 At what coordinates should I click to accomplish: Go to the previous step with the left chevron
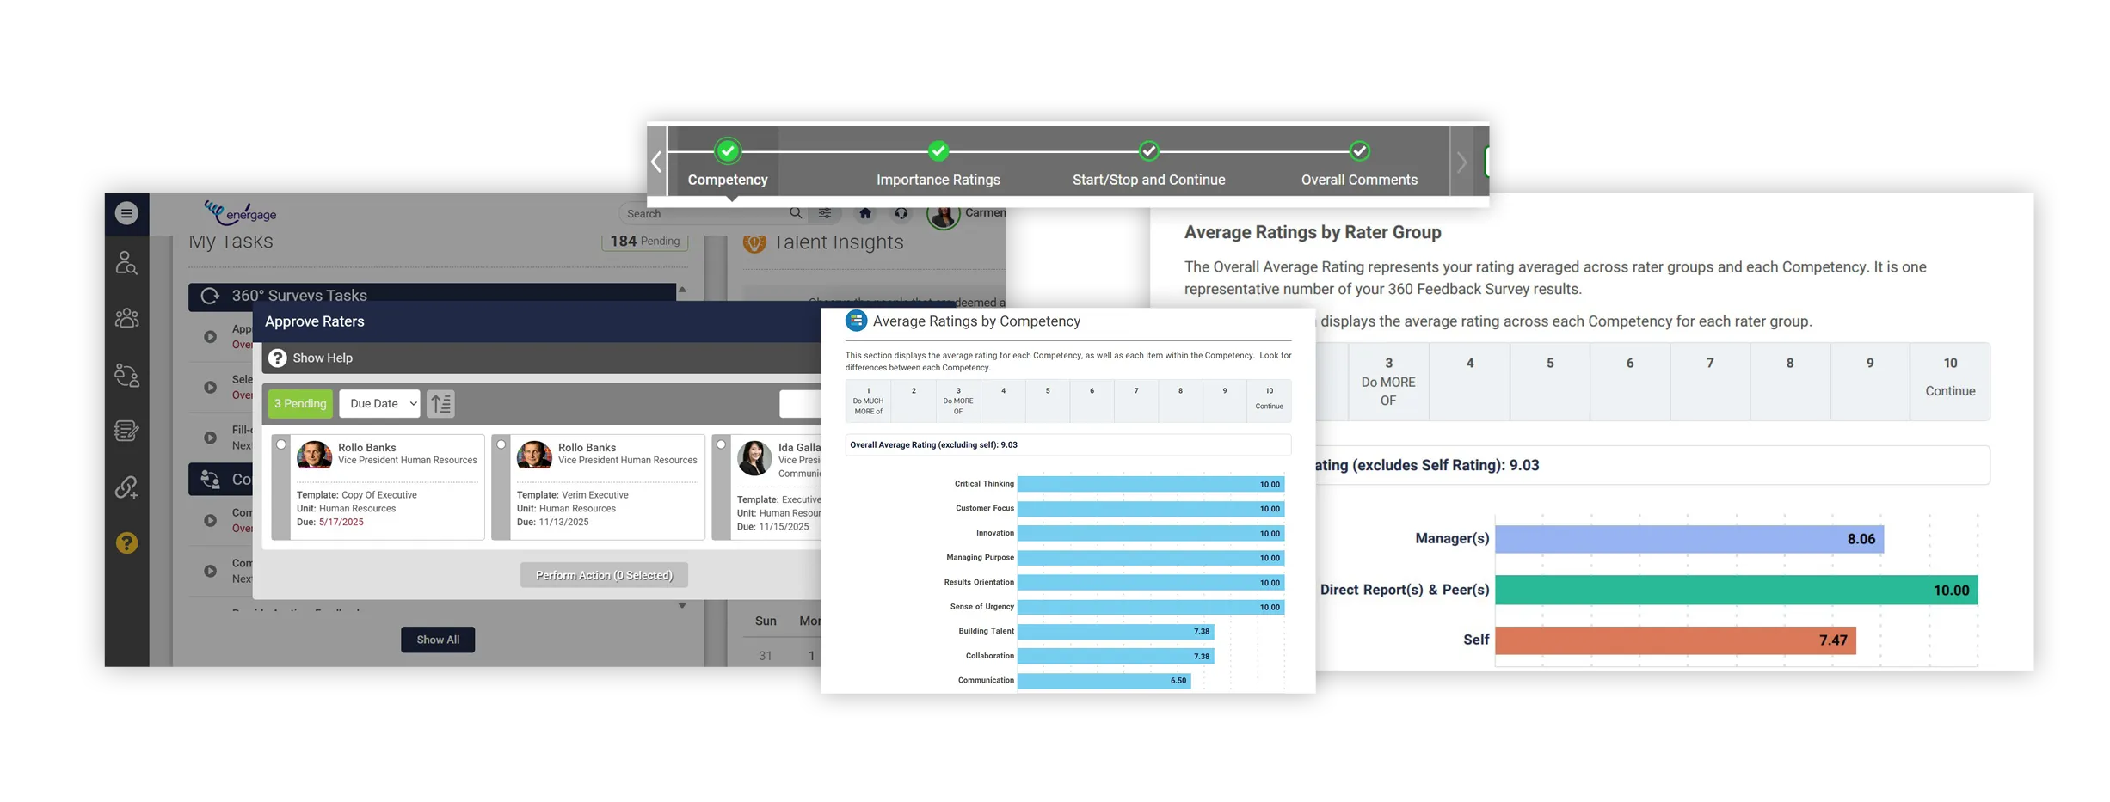656,162
